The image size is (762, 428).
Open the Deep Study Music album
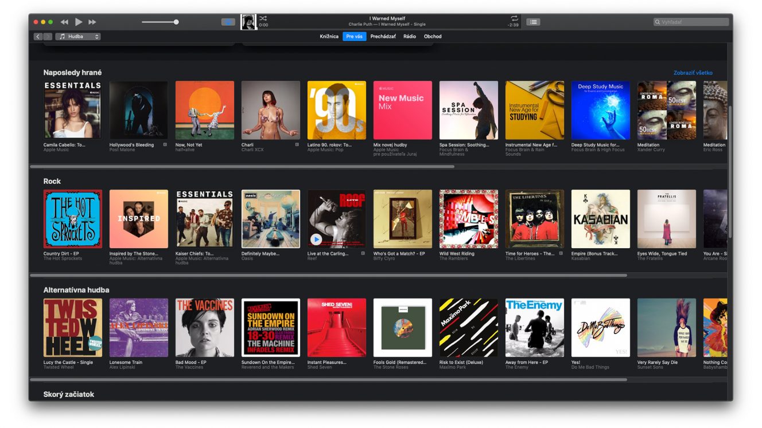click(x=601, y=110)
